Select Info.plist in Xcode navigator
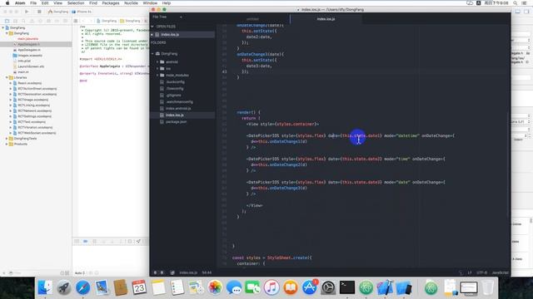 [x=24, y=61]
